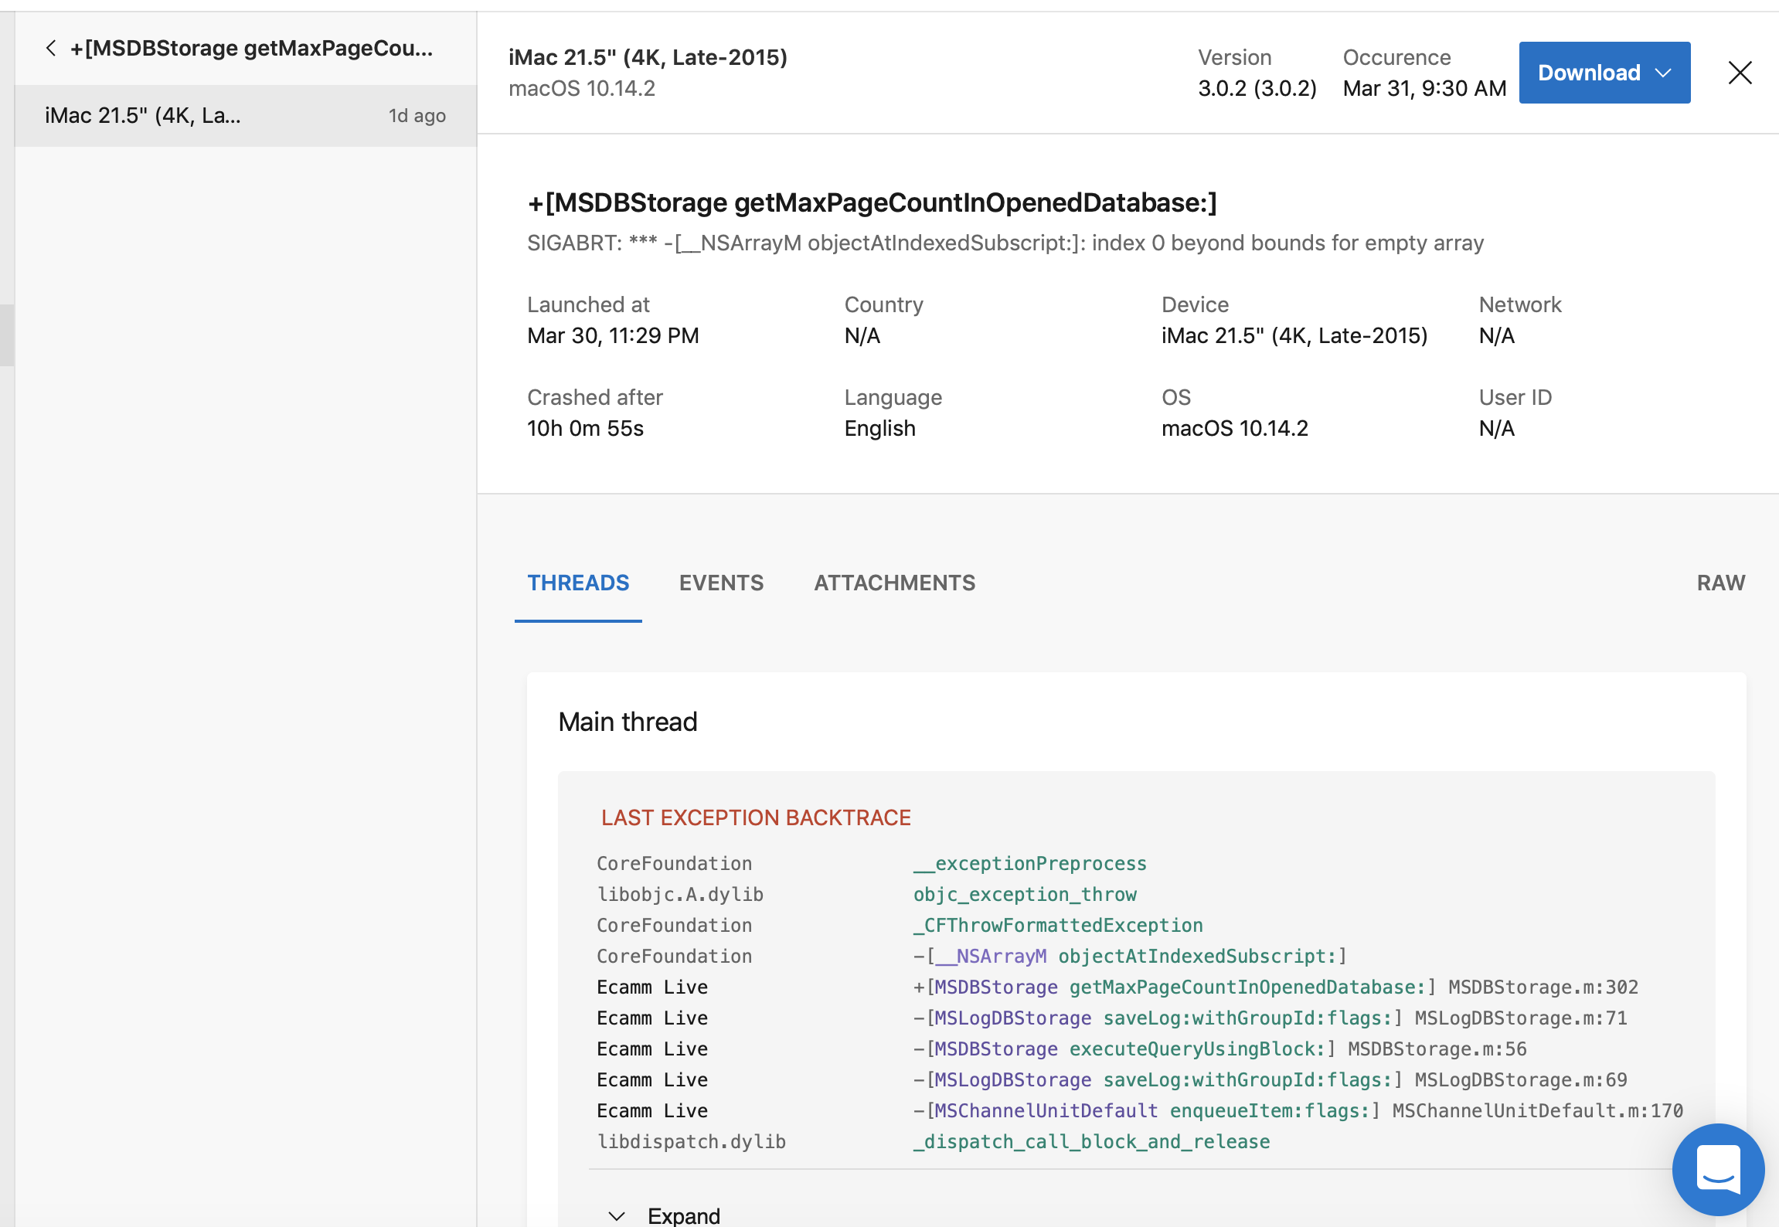This screenshot has width=1779, height=1227.
Task: Open the ATTACHMENTS tab
Action: coord(894,583)
